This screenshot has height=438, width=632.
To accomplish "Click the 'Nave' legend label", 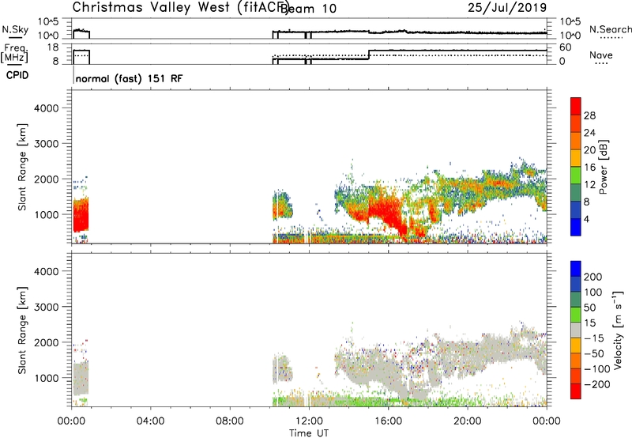I will click(601, 55).
